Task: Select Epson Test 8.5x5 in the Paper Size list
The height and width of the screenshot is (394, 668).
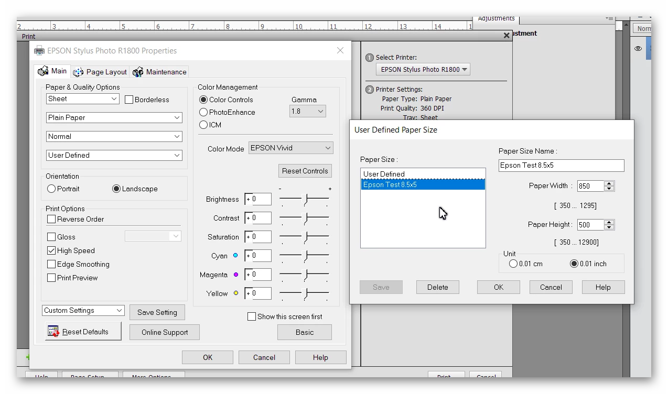Action: [x=423, y=184]
